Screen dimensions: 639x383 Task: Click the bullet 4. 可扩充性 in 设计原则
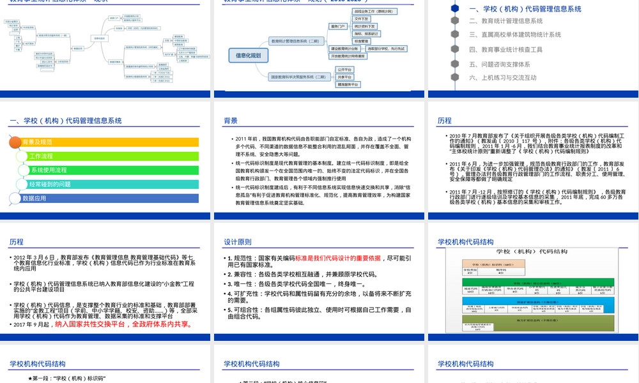318,297
